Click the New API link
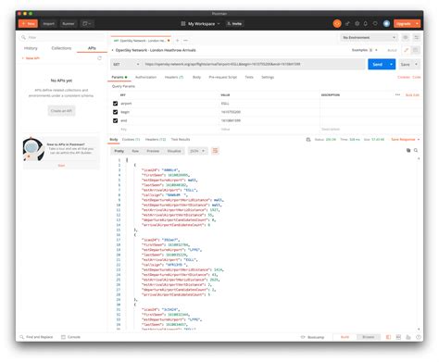This screenshot has width=439, height=362. (31, 58)
